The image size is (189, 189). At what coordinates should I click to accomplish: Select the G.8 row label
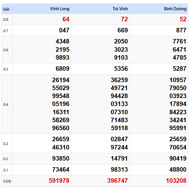click(6, 20)
